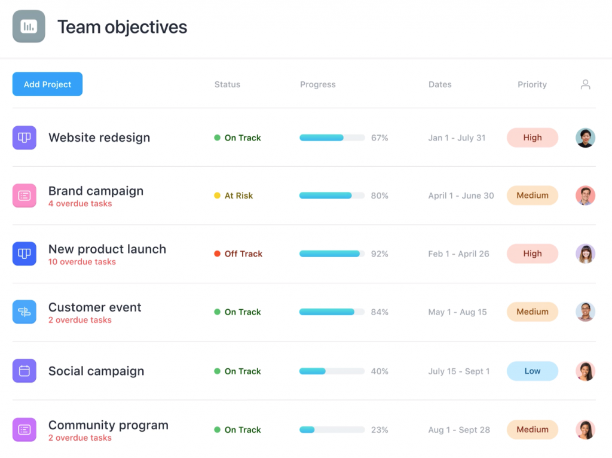612x458 pixels.
Task: Open the High priority dropdown for Website redesign
Action: pos(532,138)
